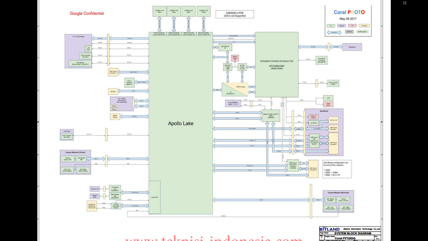Click the BIOS SPI FLASH block

coord(228,67)
